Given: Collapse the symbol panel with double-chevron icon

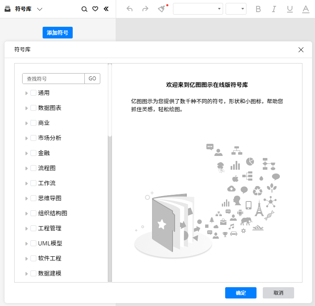Looking at the screenshot, I should (x=106, y=9).
